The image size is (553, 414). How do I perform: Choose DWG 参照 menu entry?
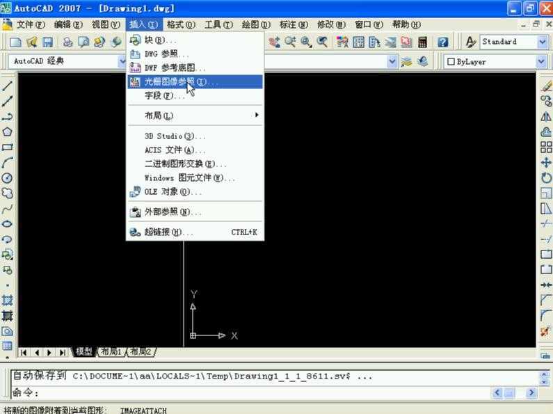click(x=195, y=54)
